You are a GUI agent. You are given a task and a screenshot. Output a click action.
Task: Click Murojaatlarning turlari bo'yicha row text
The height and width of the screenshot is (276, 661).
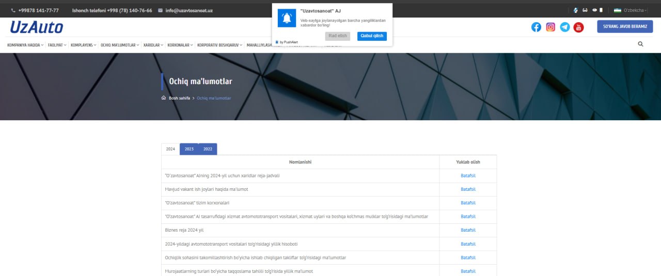pos(239,271)
